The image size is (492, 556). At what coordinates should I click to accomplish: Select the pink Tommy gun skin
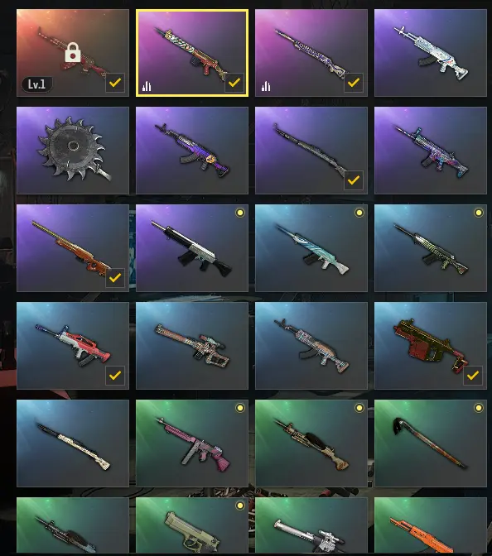click(192, 443)
